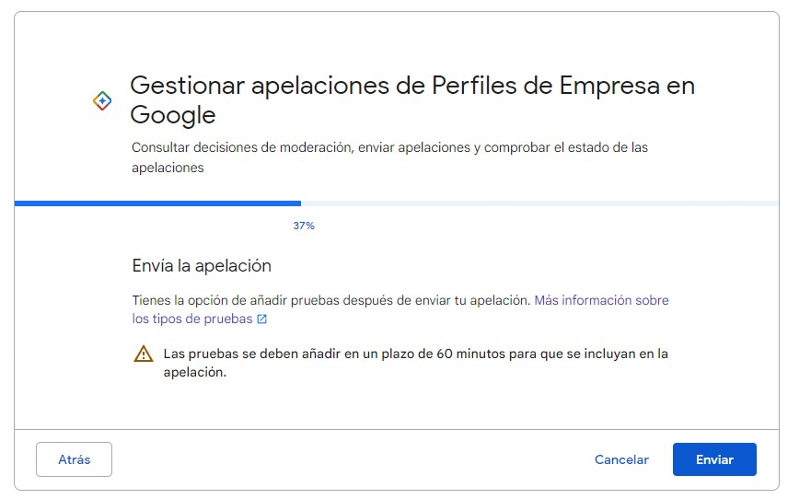
Task: Click the "Envía la apelación" heading
Action: click(202, 265)
